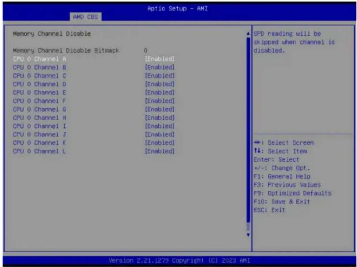Open the CPU 0 Channel C [Enabled] dropdown

[160, 76]
